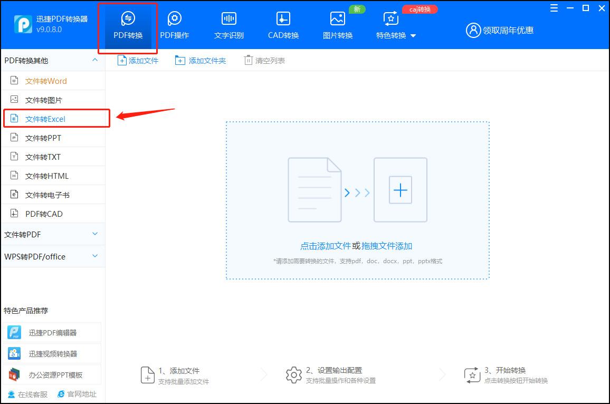Open the PDF转CAD sidebar option
Image resolution: width=610 pixels, height=404 pixels.
[45, 213]
